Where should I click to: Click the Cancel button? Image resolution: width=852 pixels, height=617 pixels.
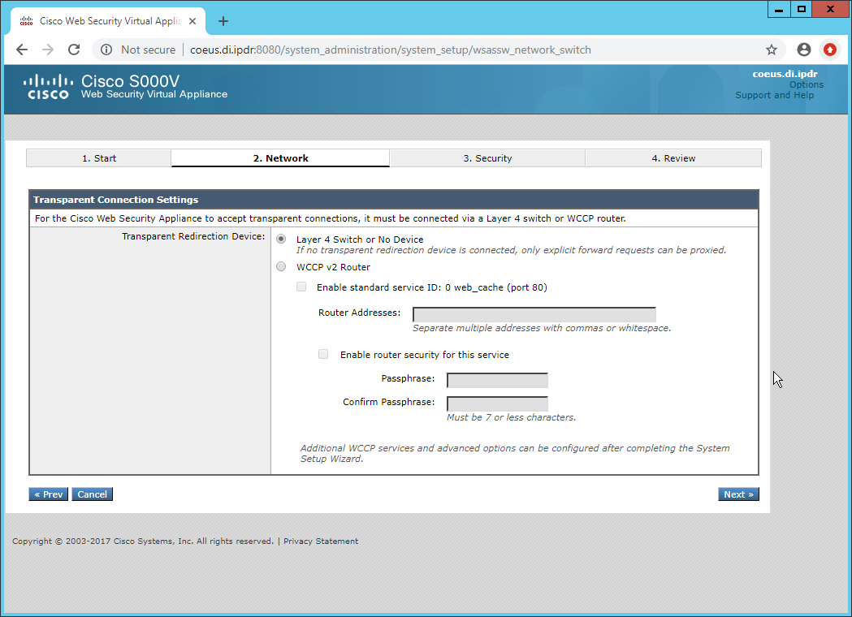pos(93,494)
